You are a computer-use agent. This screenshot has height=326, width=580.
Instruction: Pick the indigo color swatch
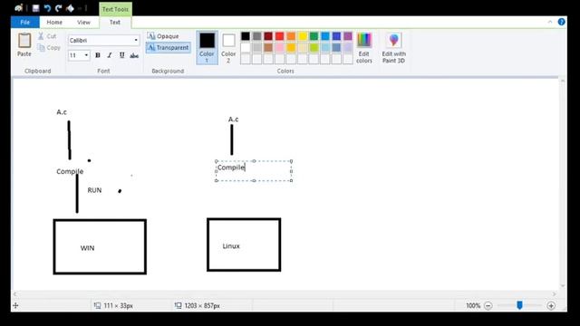pyautogui.click(x=336, y=36)
